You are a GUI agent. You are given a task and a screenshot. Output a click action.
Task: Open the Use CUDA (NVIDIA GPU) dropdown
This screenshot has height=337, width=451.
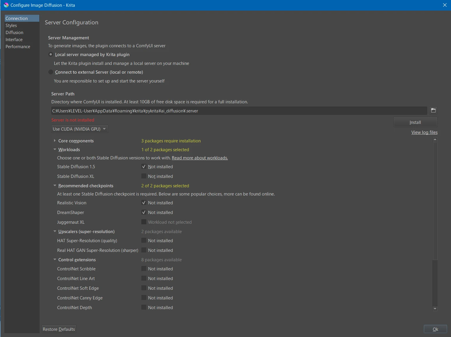80,129
